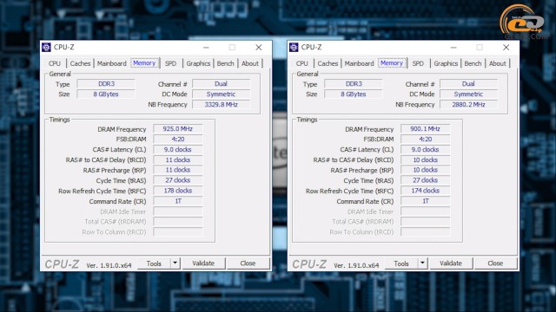Click 1T Command Rate value in right window
Screen dimensions: 556x312
(426, 201)
